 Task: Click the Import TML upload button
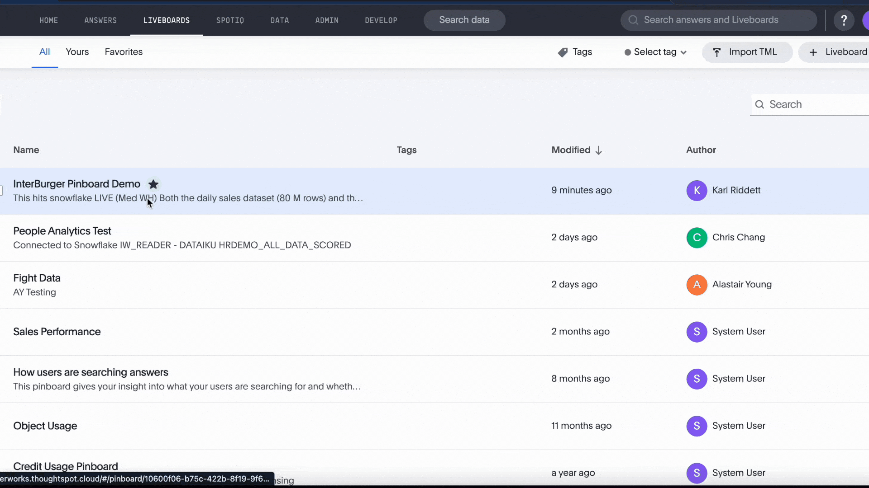tap(747, 52)
